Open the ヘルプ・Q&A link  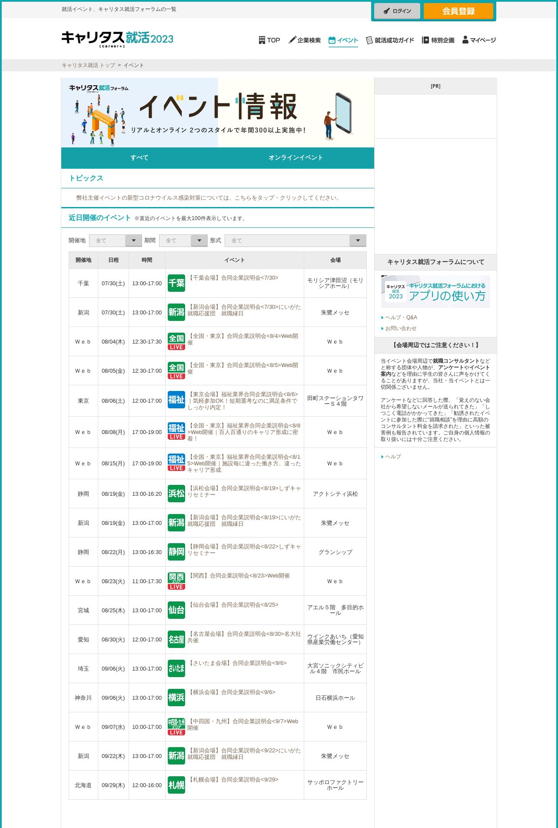click(x=401, y=317)
